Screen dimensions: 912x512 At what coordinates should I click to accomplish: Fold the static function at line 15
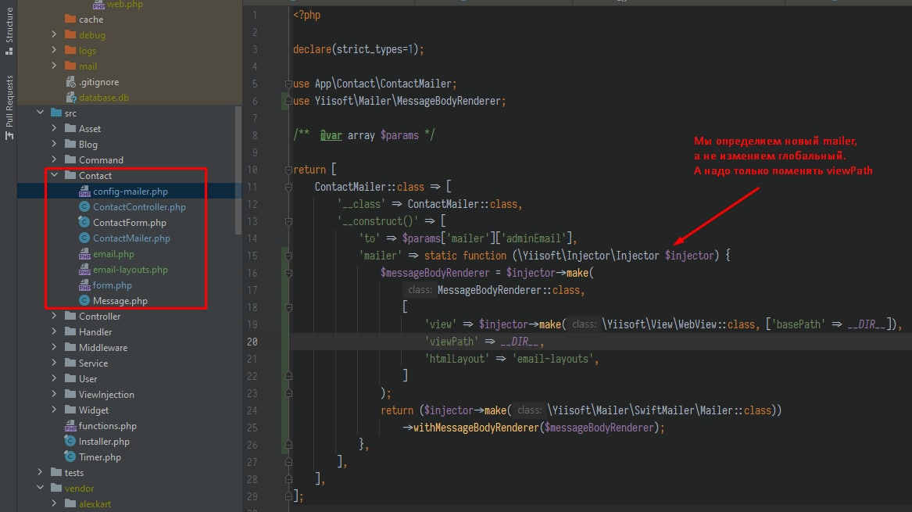(288, 256)
